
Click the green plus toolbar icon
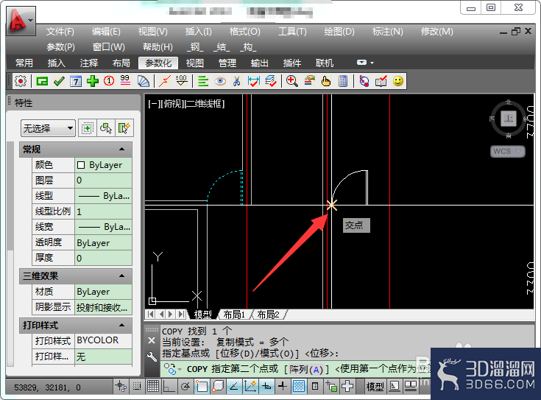[x=93, y=82]
